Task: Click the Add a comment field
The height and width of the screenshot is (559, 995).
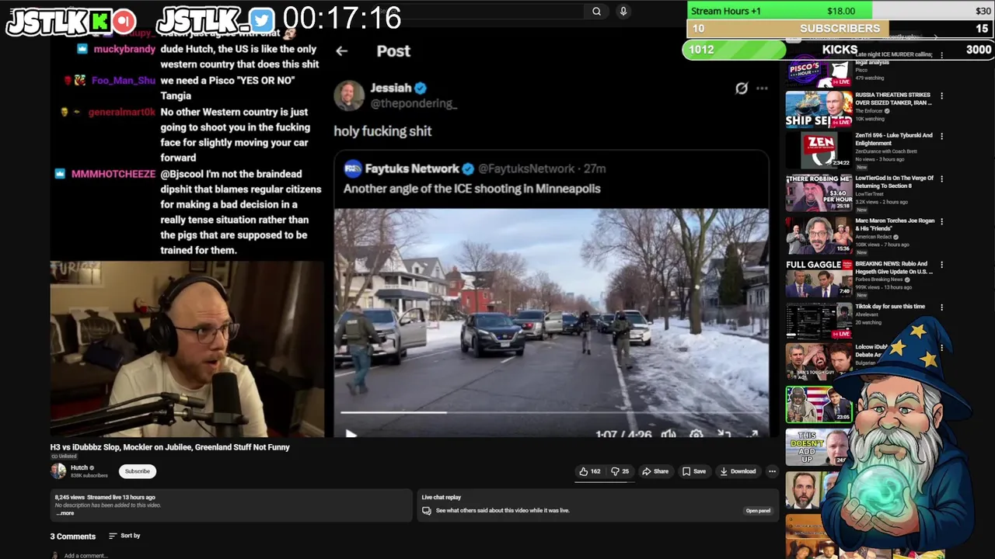Action: pos(86,556)
